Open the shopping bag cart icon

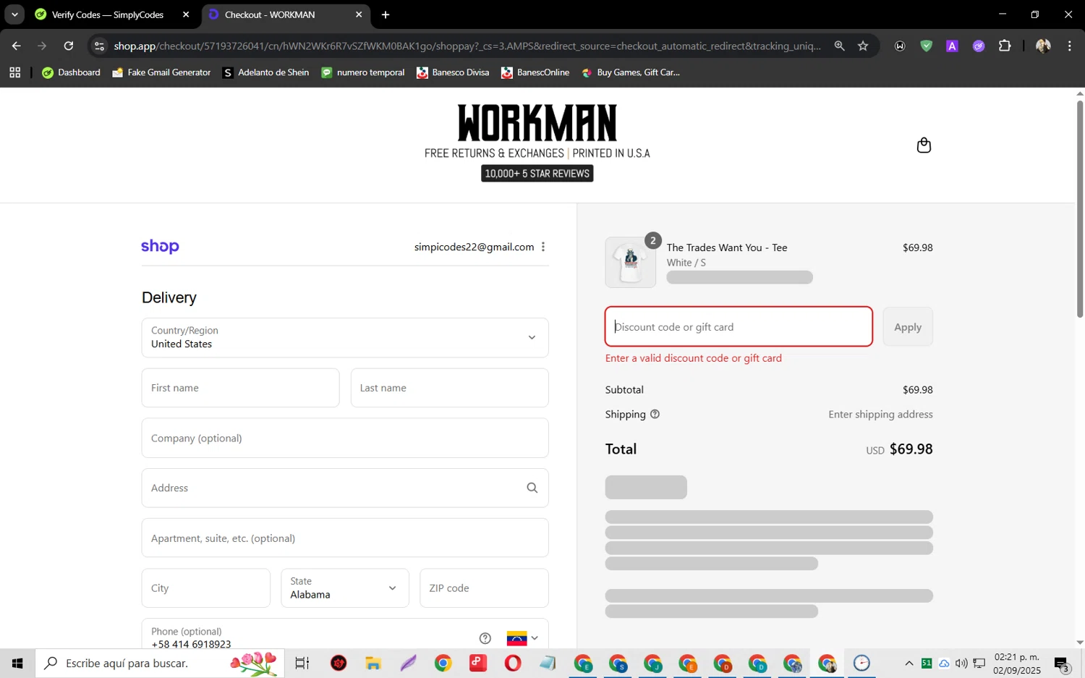coord(924,145)
